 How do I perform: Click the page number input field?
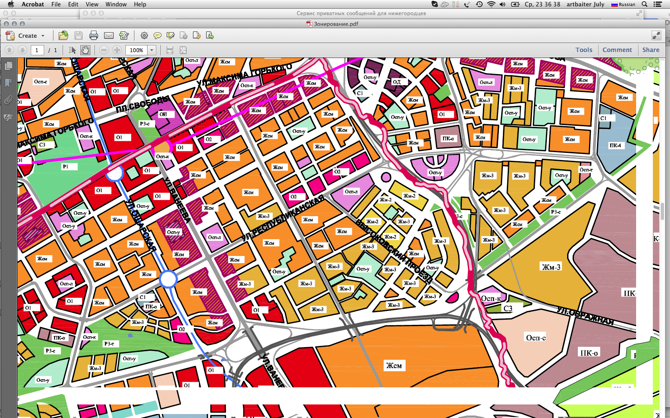(x=37, y=50)
